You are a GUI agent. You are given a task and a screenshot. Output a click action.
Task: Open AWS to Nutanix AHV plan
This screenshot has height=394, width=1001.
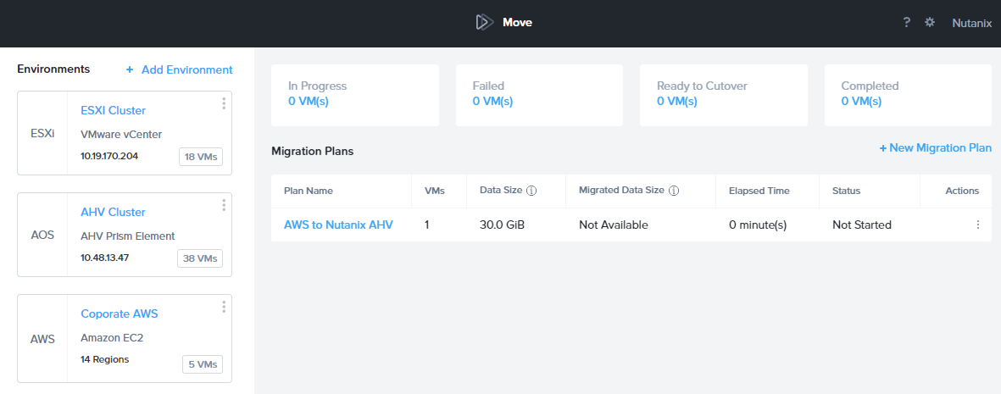click(338, 225)
